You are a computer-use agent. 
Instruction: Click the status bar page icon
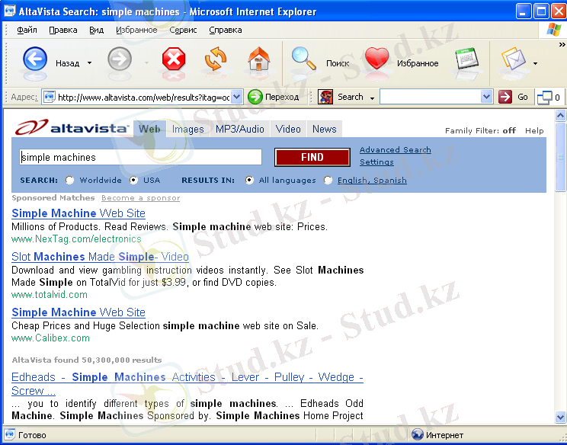click(9, 434)
